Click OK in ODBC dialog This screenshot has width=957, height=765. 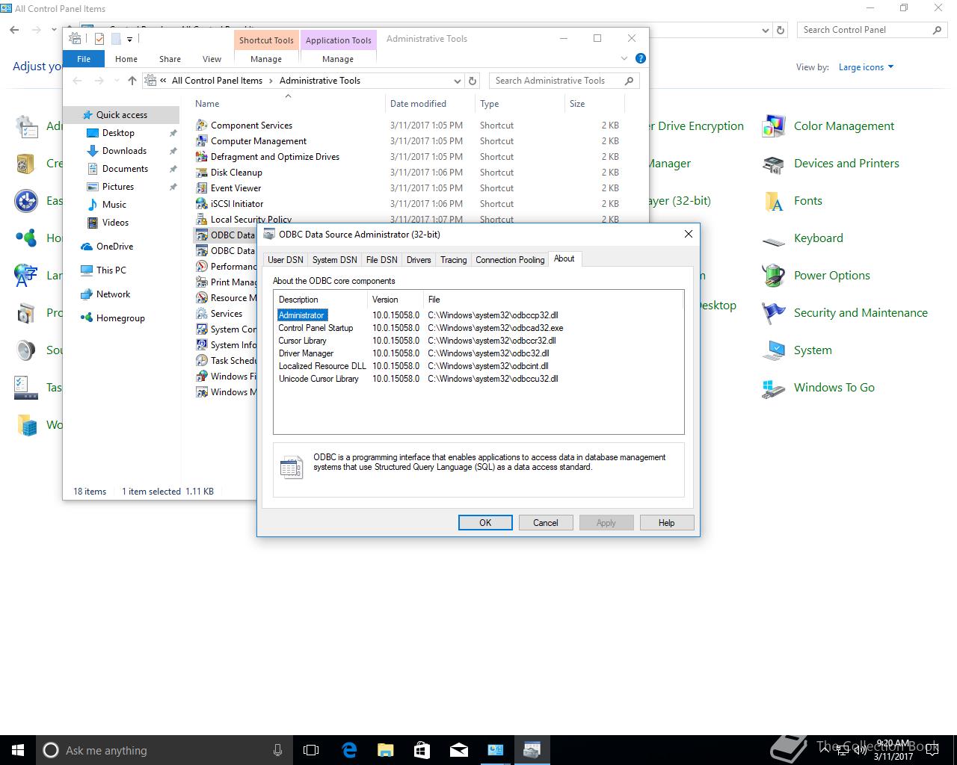point(485,523)
